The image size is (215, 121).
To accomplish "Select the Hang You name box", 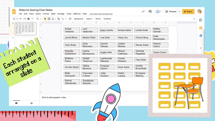I will pos(125,38).
